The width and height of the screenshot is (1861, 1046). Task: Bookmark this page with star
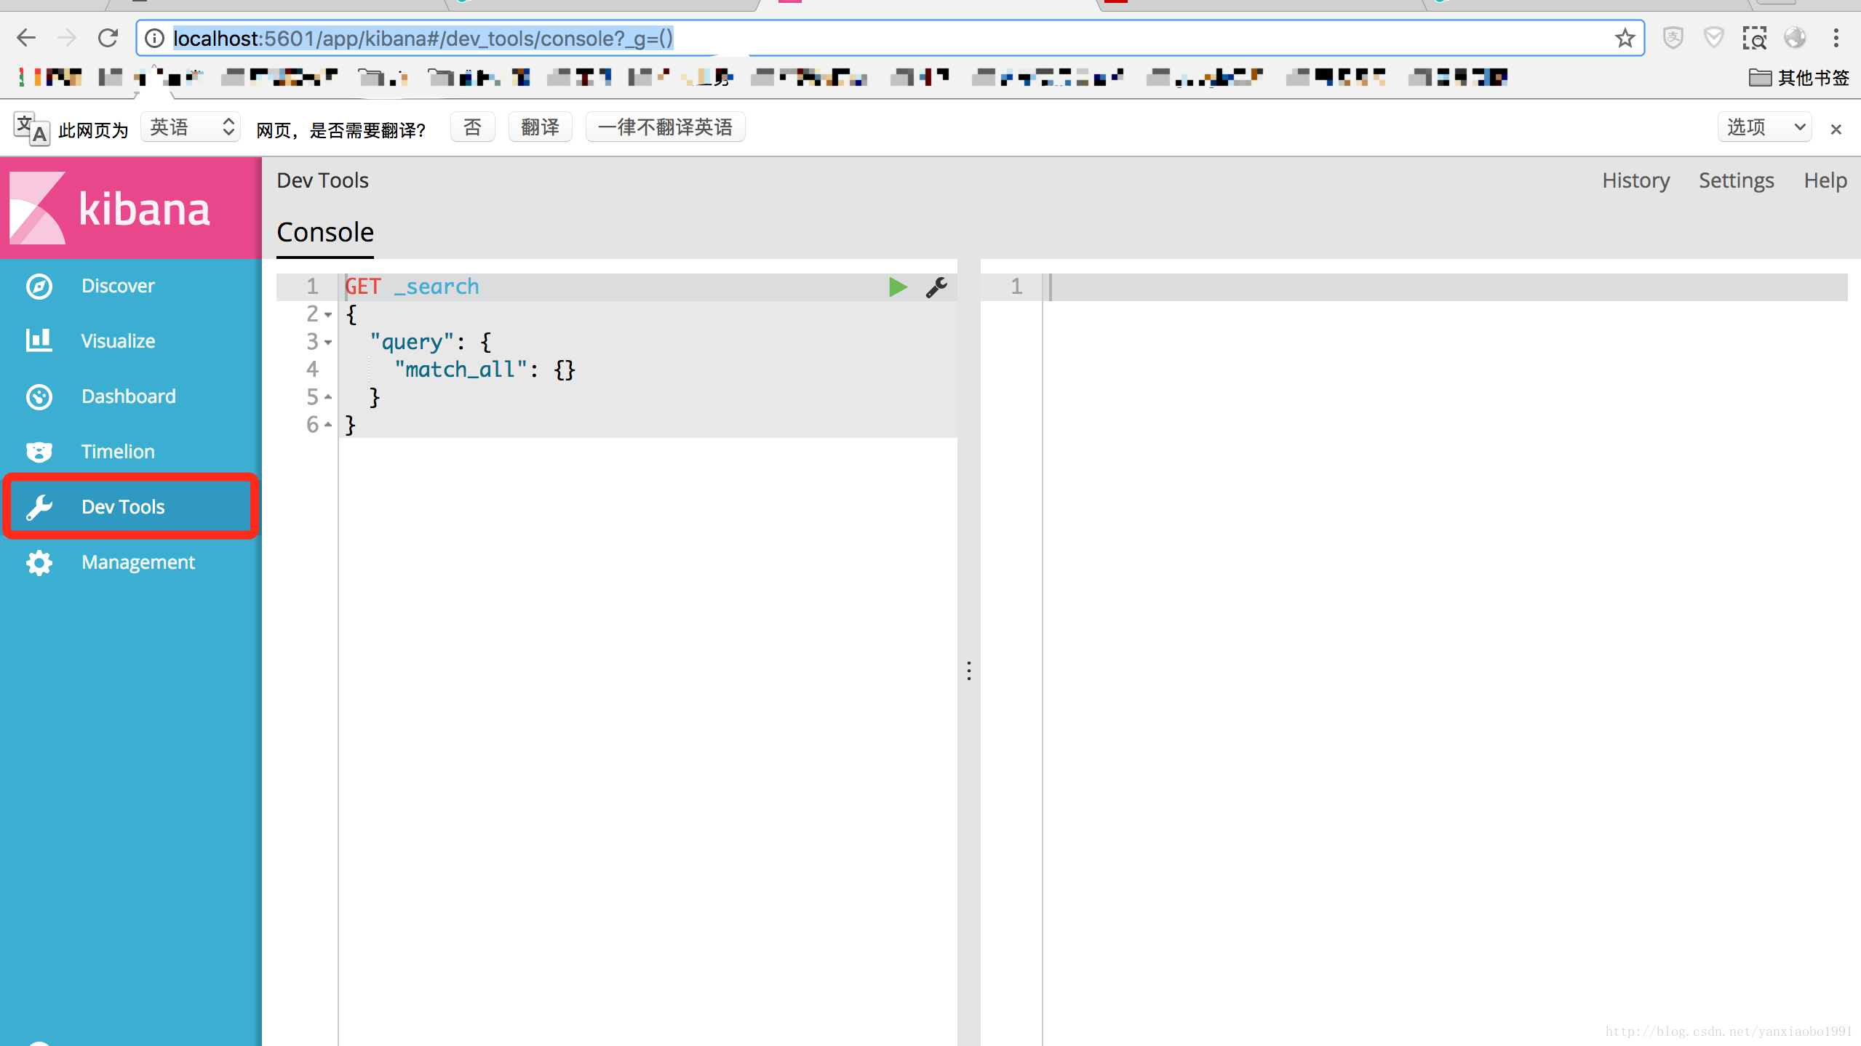coord(1625,38)
